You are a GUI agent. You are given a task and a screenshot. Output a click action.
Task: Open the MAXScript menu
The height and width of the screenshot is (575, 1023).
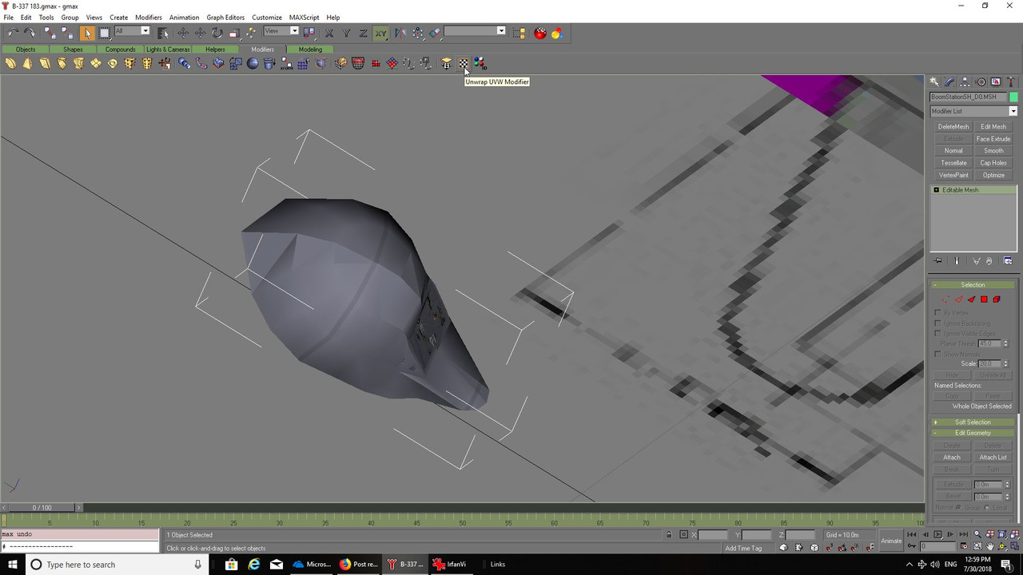pos(304,18)
